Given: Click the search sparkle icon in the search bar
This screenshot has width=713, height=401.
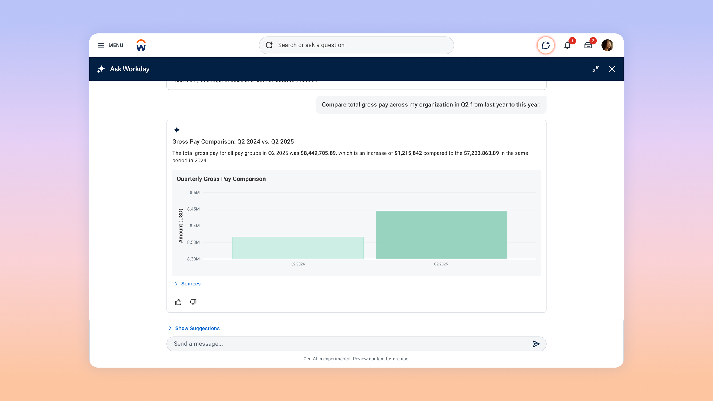Looking at the screenshot, I should click(x=269, y=45).
